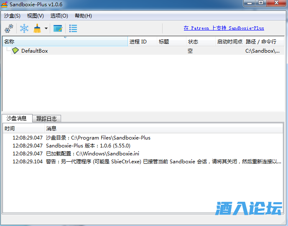Click the gears settings toolbar icon
Image resolution: width=288 pixels, height=226 pixels.
tap(9, 28)
